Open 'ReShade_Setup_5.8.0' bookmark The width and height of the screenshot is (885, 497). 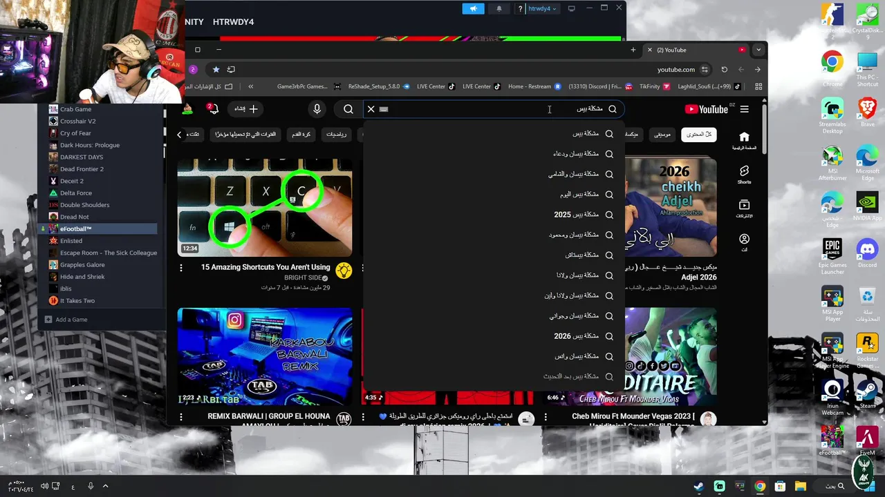pyautogui.click(x=378, y=86)
